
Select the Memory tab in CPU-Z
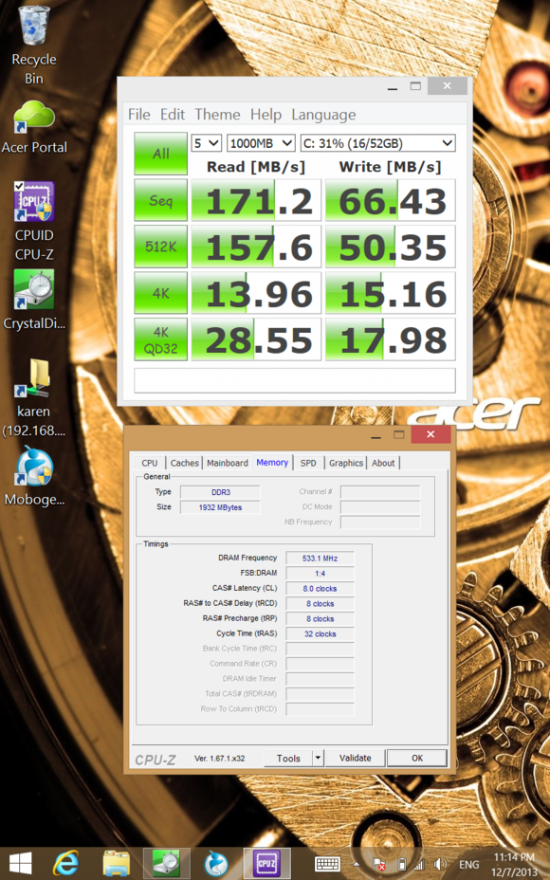click(x=272, y=463)
